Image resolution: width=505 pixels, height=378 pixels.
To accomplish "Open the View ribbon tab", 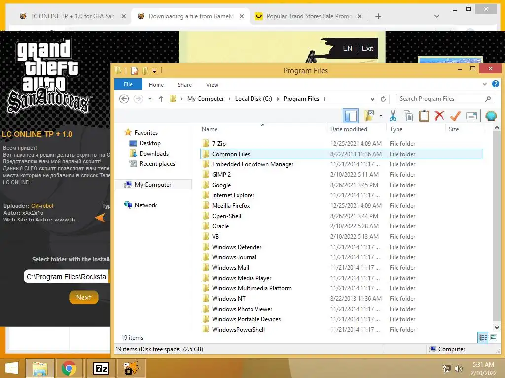I will pyautogui.click(x=212, y=85).
